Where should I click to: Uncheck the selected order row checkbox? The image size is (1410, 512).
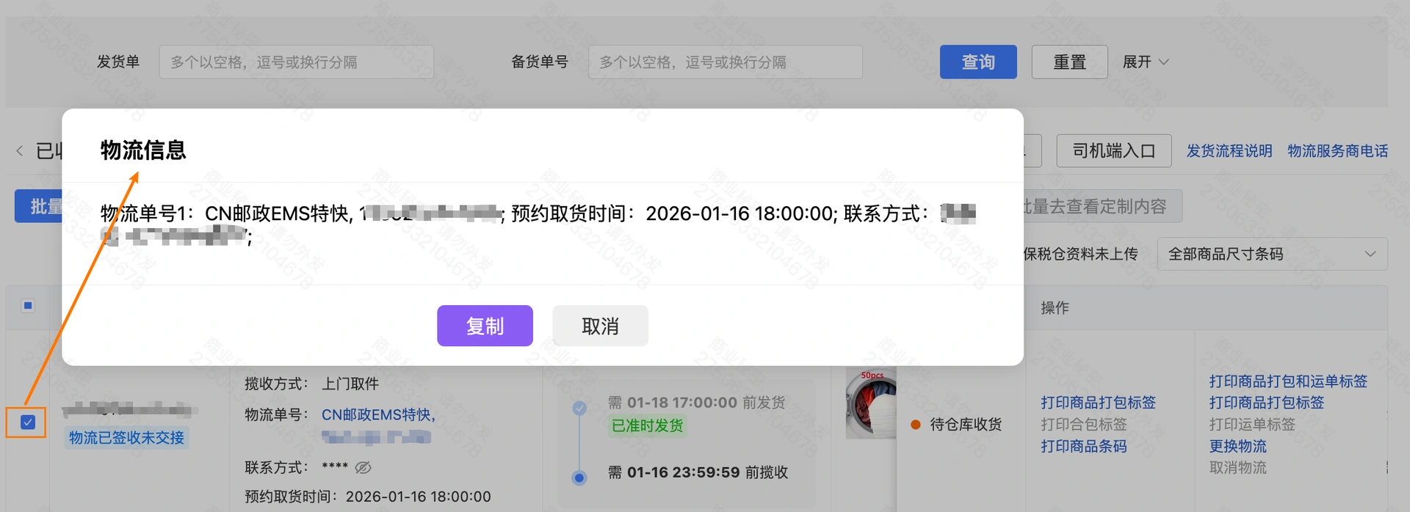point(28,423)
